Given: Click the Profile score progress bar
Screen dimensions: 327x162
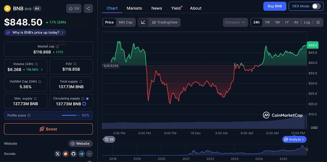Looking at the screenshot, I should pos(70,115).
